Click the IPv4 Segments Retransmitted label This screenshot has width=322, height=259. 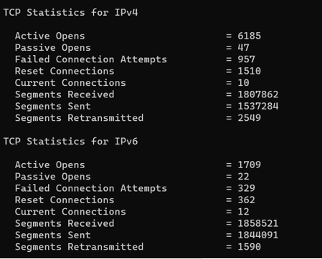[x=79, y=118]
